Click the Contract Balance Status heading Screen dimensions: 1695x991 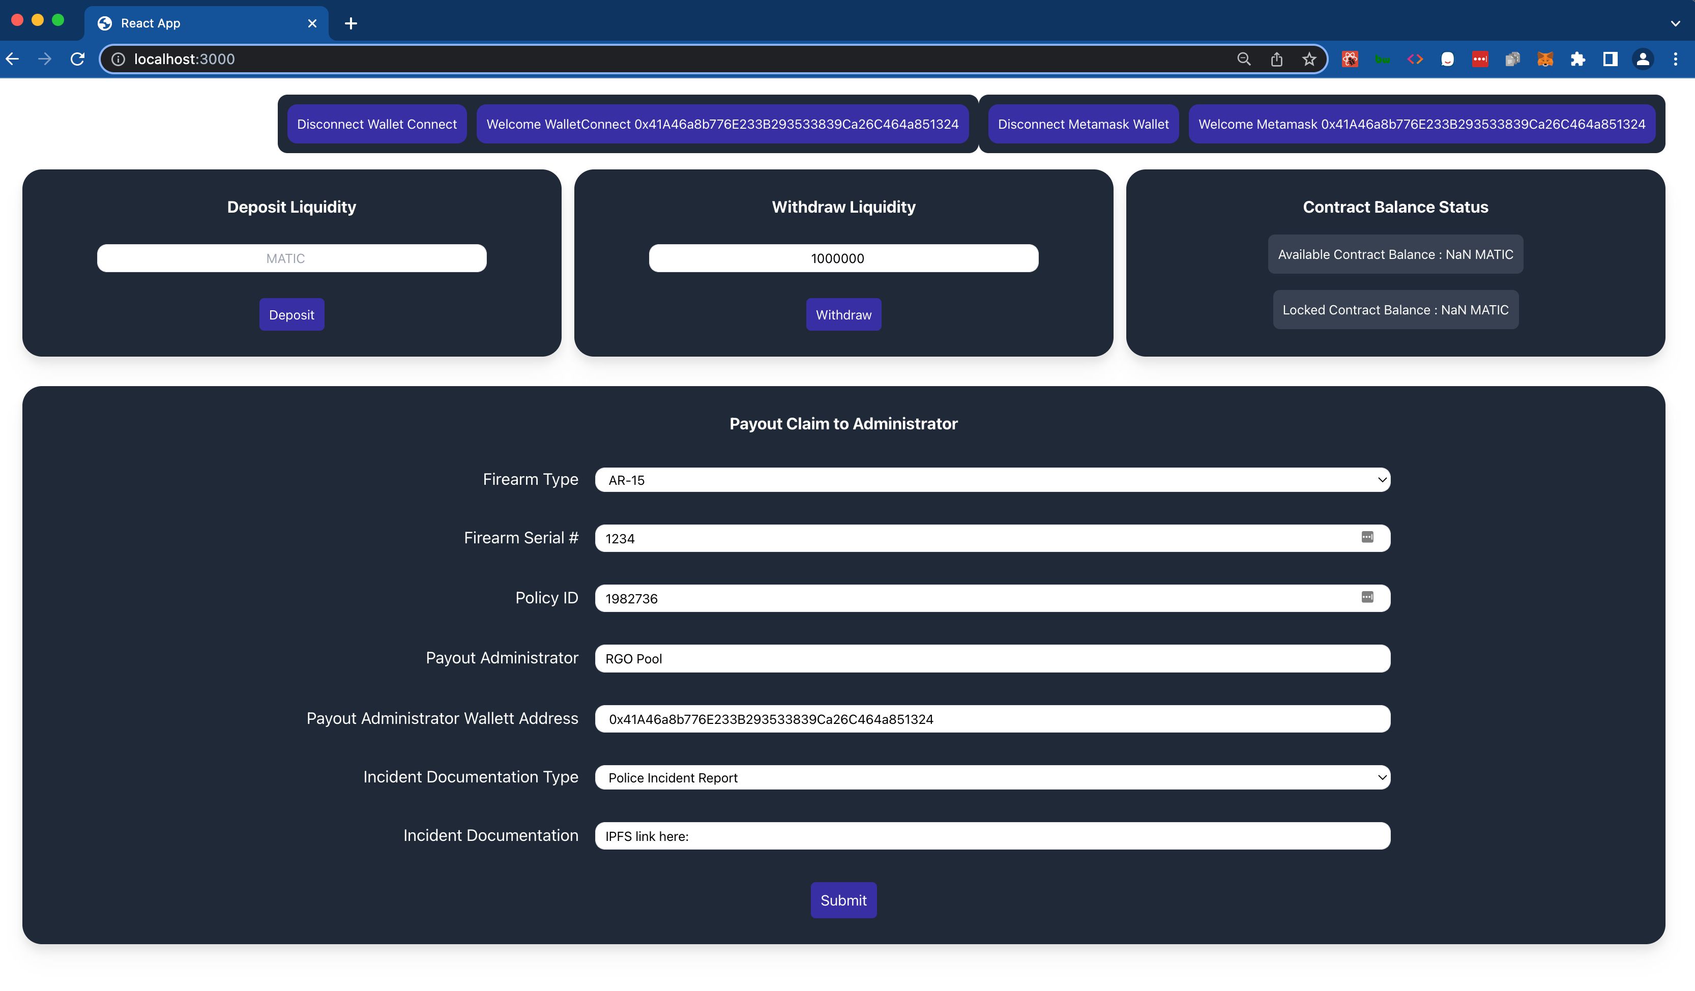click(x=1395, y=207)
